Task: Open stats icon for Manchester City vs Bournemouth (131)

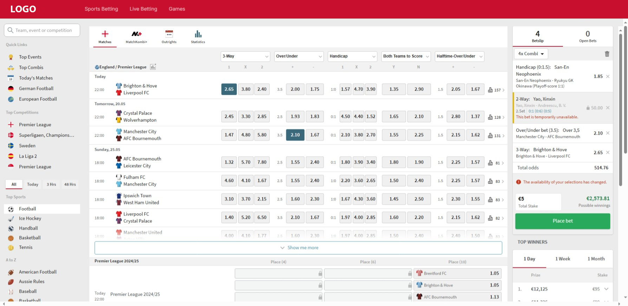Action: (x=490, y=135)
